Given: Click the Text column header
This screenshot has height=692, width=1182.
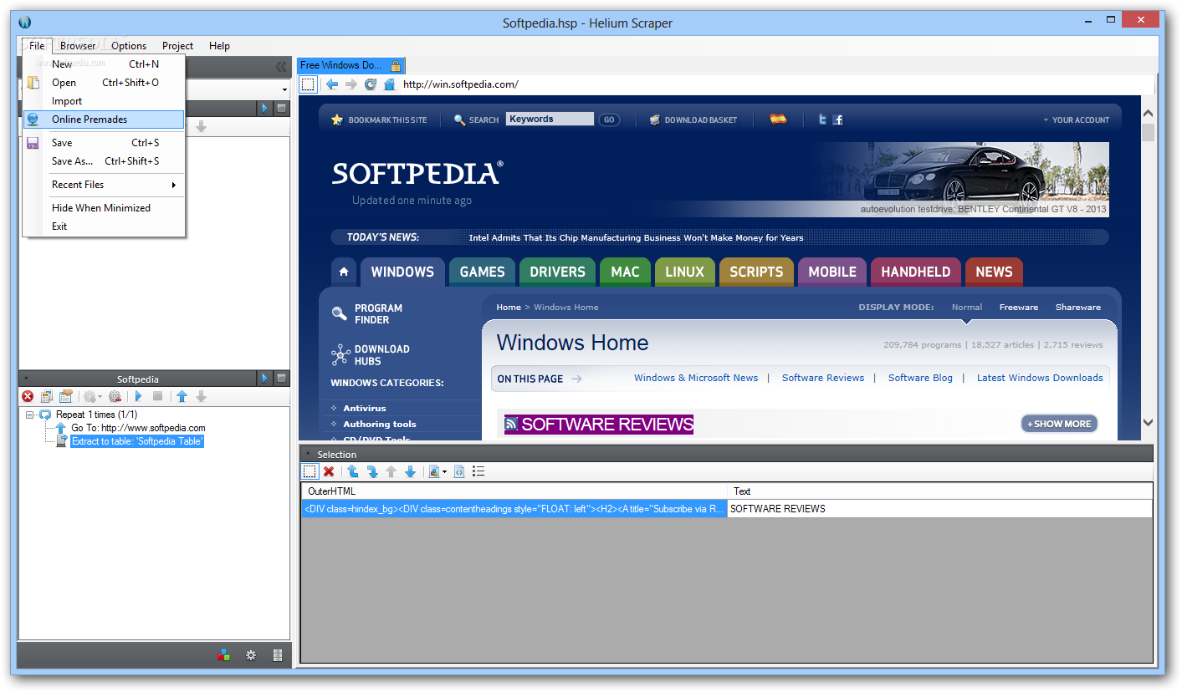Looking at the screenshot, I should (939, 491).
